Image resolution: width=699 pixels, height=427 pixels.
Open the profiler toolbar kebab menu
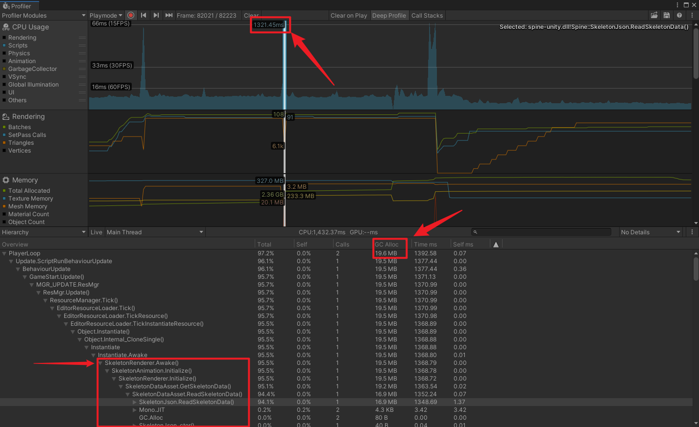tap(692, 15)
